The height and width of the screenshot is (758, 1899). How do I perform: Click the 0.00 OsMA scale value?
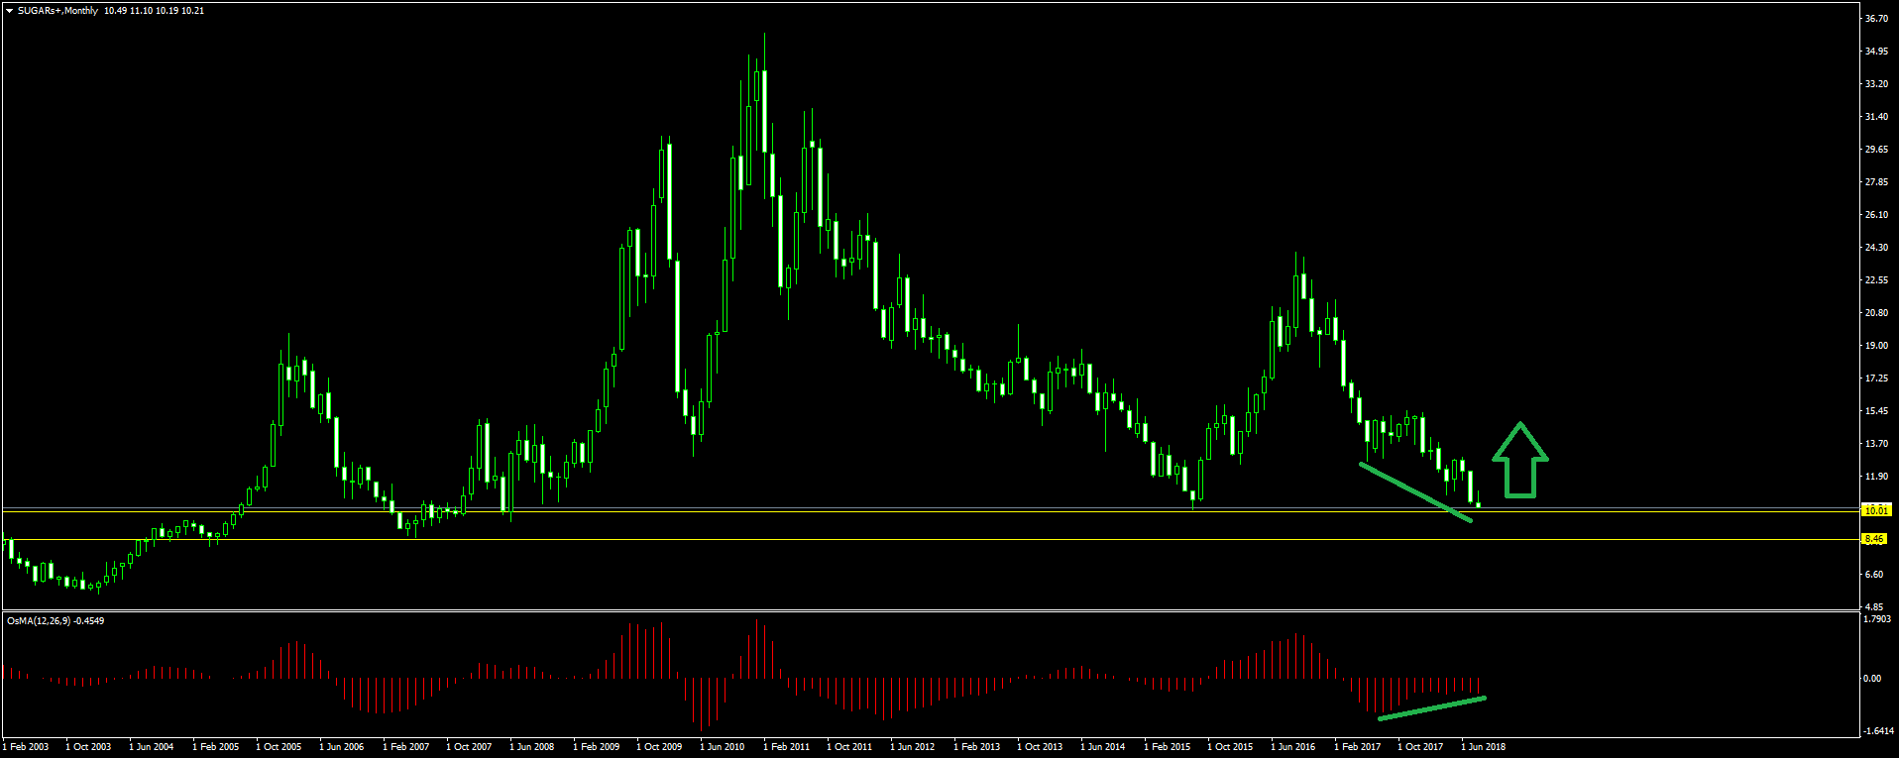pos(1872,679)
